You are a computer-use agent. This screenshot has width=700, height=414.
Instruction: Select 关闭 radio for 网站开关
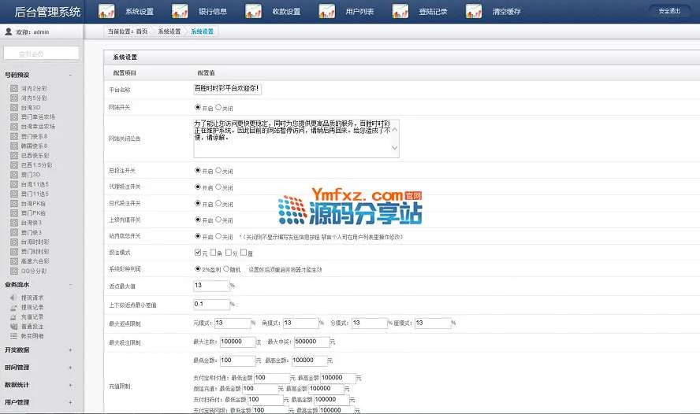pos(218,106)
